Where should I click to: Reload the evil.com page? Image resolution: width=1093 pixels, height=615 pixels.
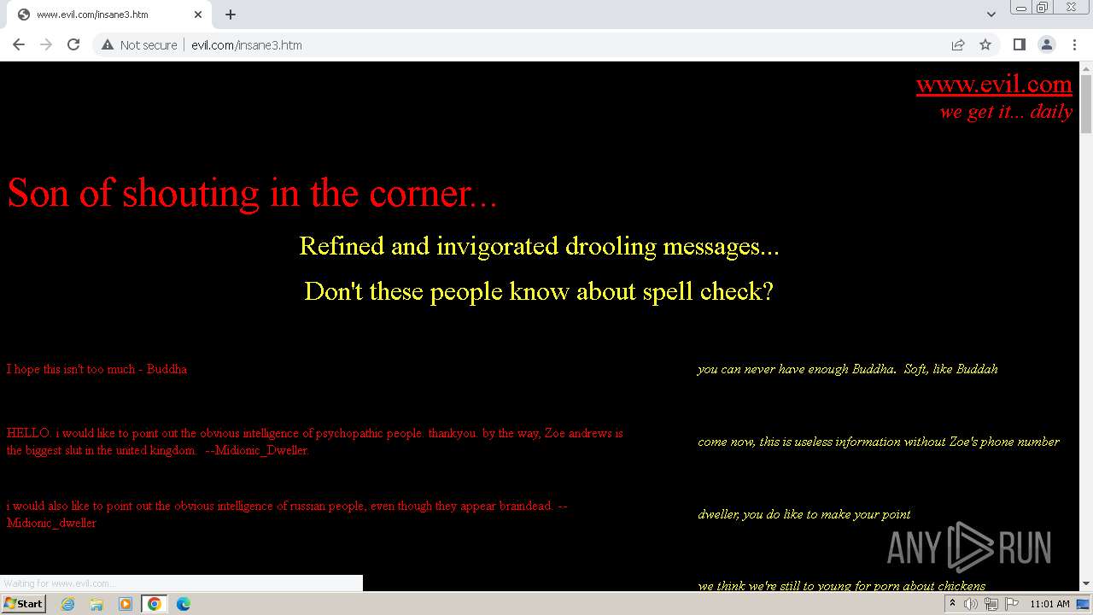tap(73, 44)
